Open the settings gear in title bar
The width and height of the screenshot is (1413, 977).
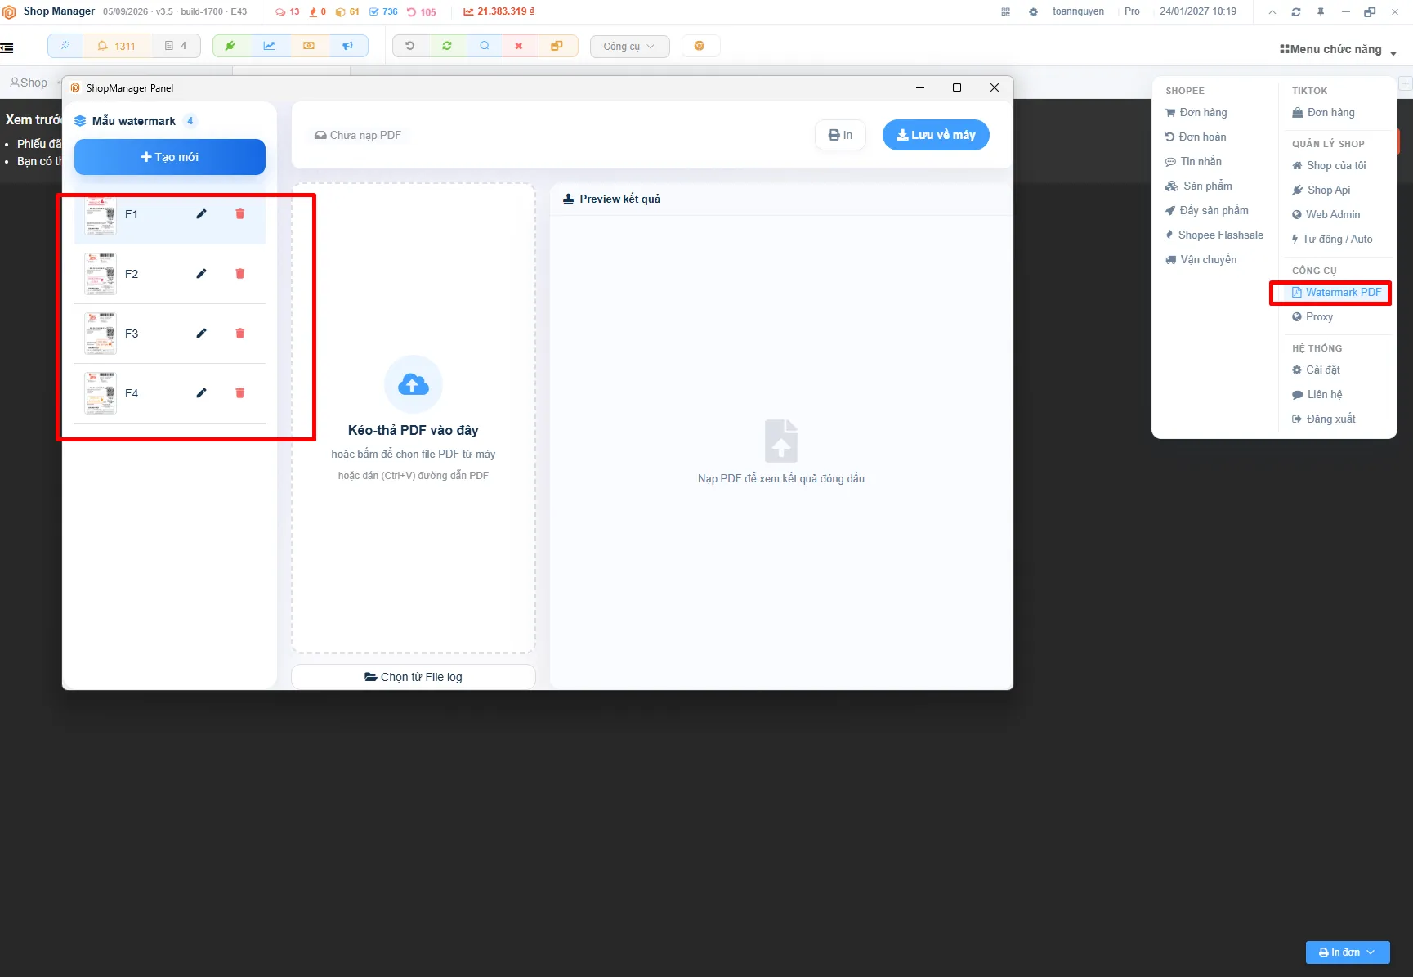[1034, 11]
